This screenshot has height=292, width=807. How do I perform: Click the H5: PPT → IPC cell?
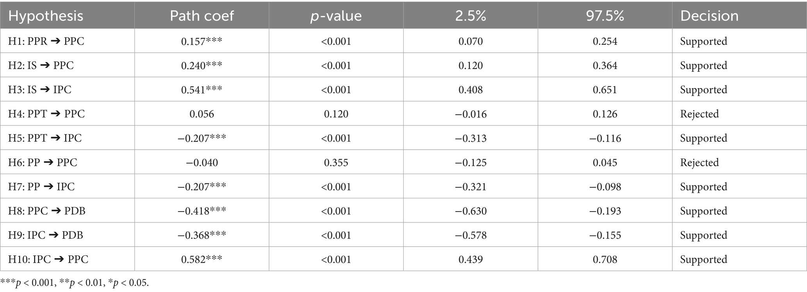pos(45,138)
